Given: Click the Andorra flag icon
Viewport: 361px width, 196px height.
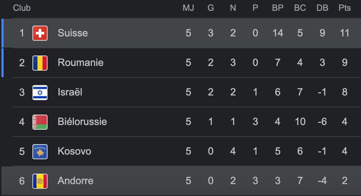Looking at the screenshot, I should click(40, 181).
